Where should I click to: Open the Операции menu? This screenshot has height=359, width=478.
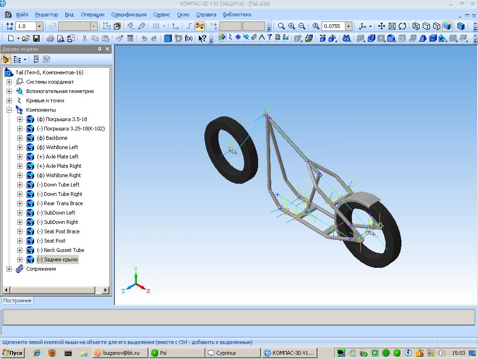(x=92, y=14)
